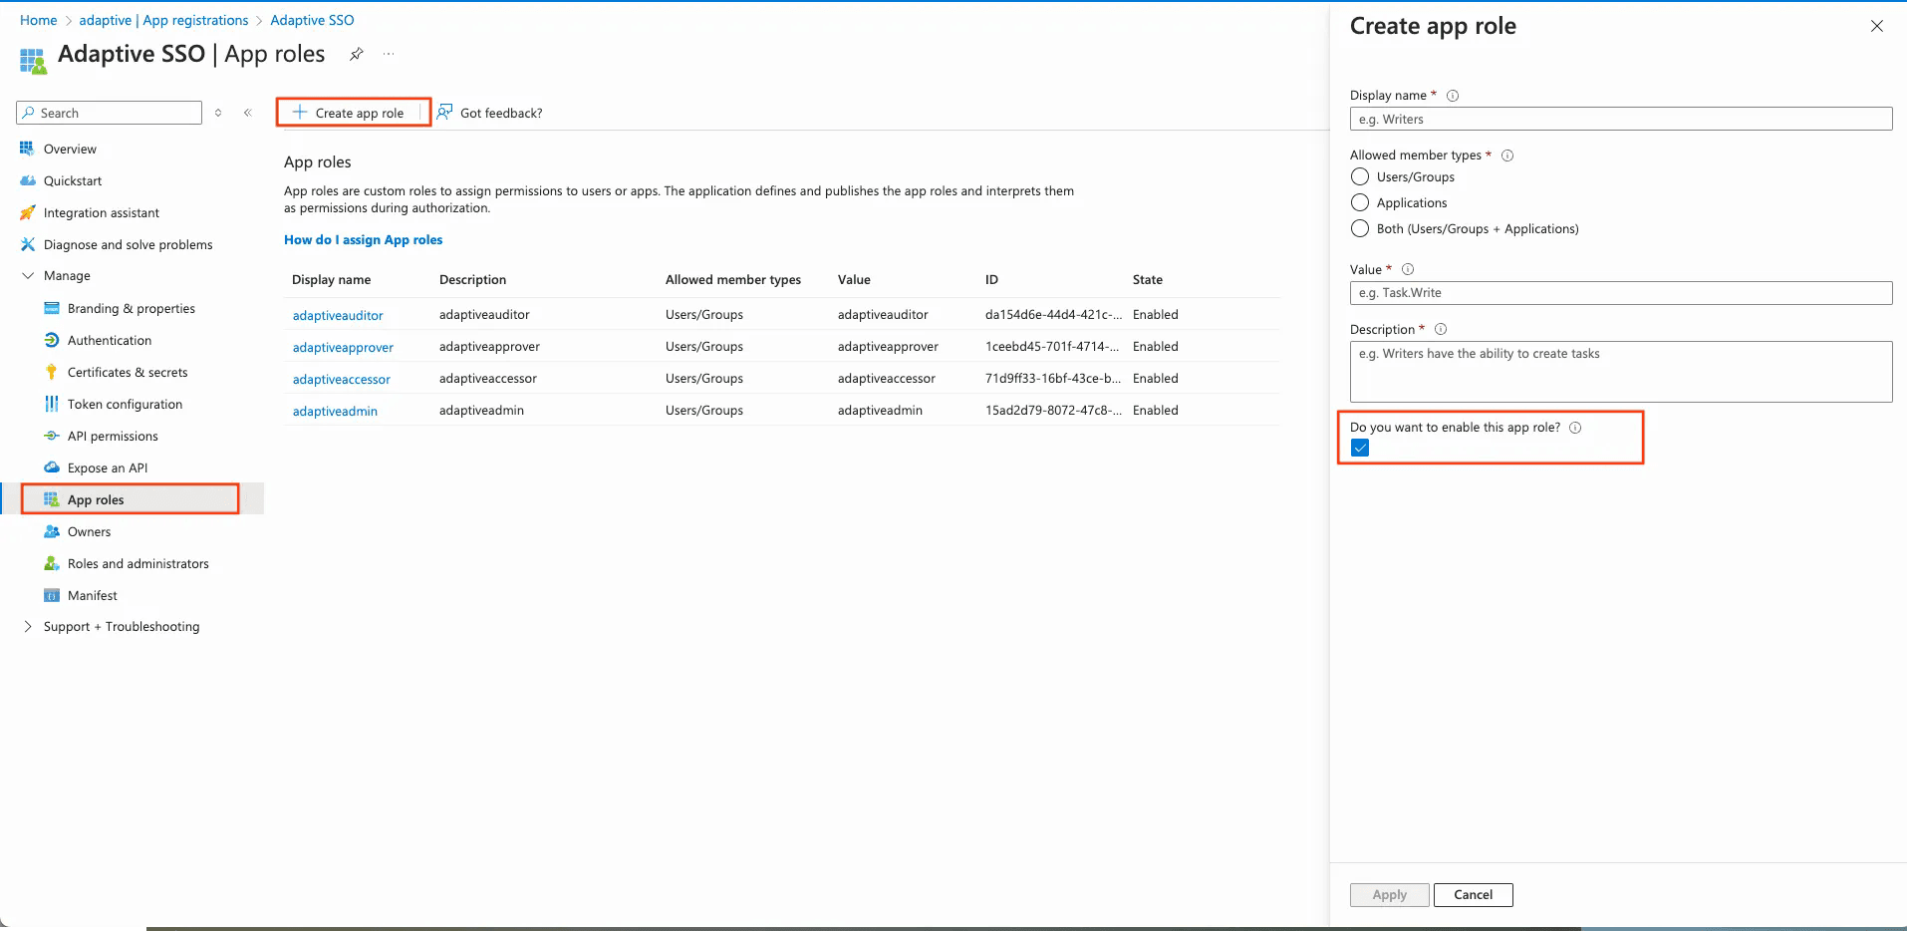
Task: Open Got feedback? link
Action: (x=490, y=113)
